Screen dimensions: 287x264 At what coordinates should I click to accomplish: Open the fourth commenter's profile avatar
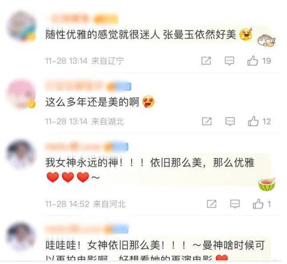point(21,236)
